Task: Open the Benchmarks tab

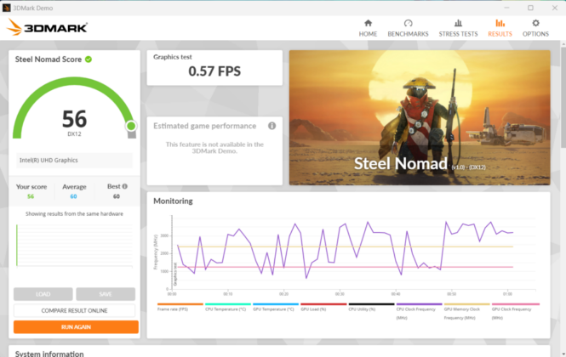Action: point(408,28)
